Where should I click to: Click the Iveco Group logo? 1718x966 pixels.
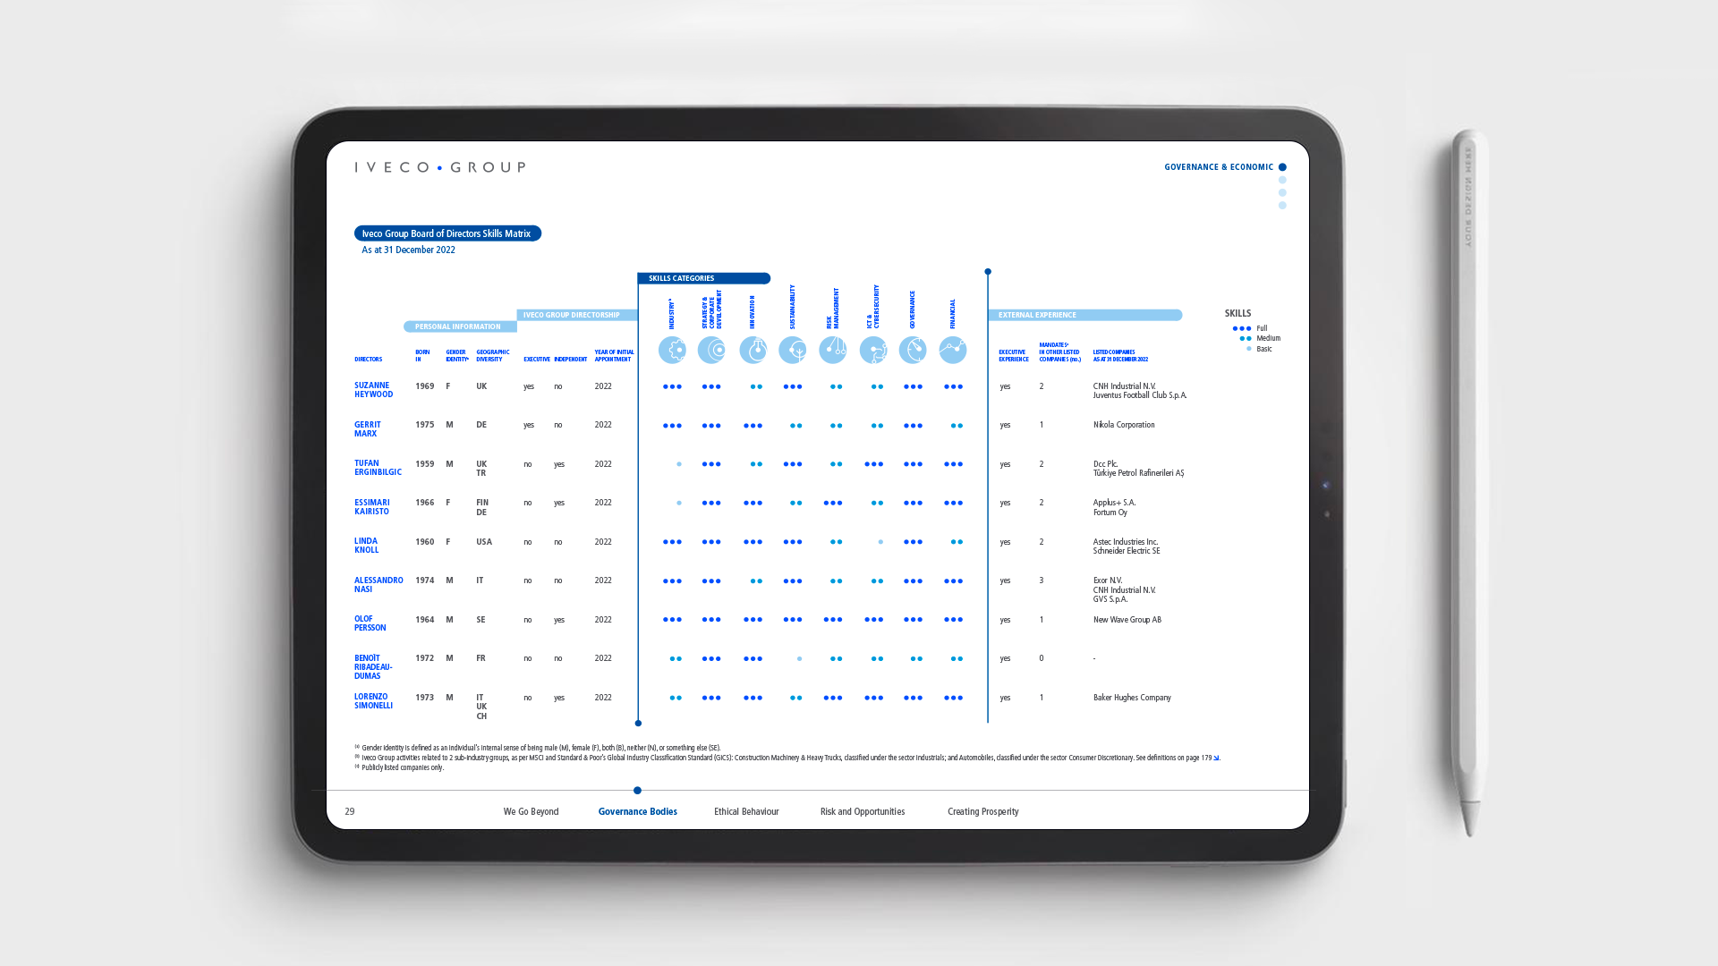439,167
